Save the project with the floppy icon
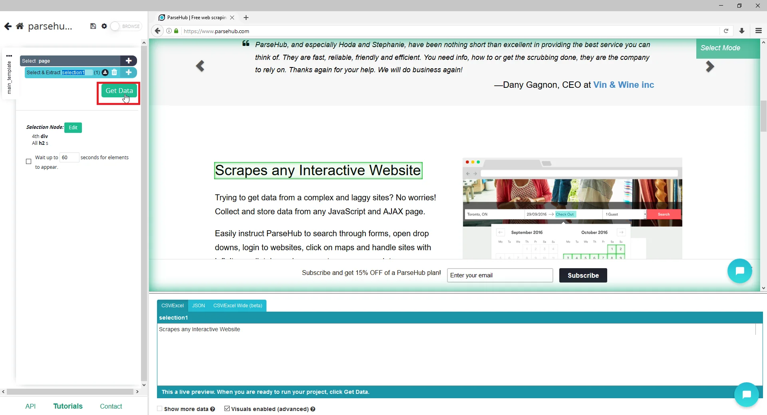This screenshot has height=415, width=767. [93, 26]
